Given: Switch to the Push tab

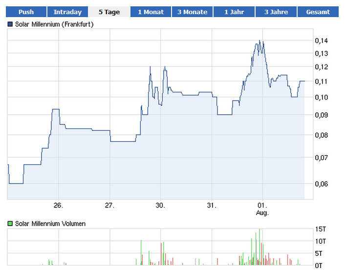Looking at the screenshot, I should pyautogui.click(x=26, y=12).
